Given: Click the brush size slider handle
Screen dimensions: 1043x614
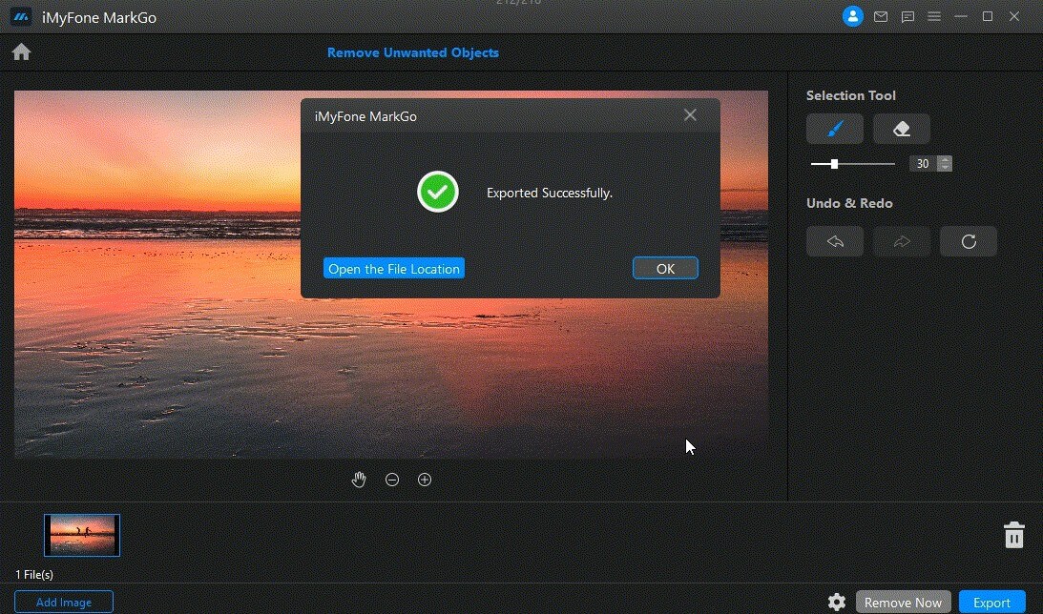Looking at the screenshot, I should [834, 163].
